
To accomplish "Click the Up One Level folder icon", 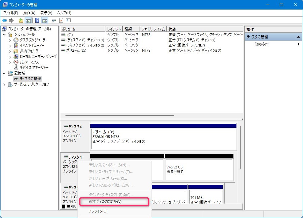I will click(x=21, y=20).
